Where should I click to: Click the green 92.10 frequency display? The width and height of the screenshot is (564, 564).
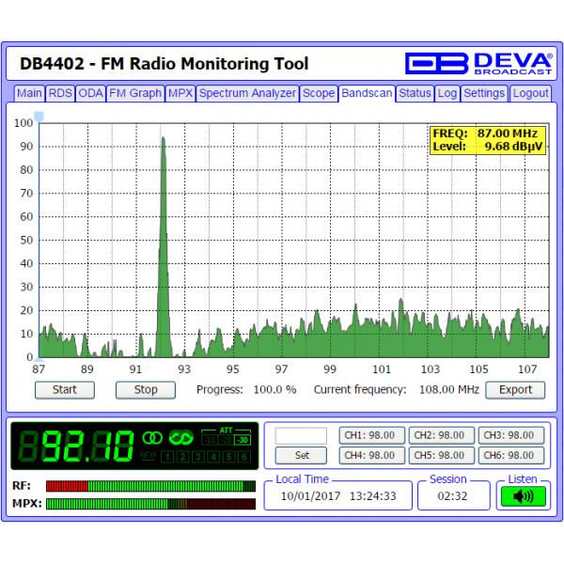click(x=76, y=446)
